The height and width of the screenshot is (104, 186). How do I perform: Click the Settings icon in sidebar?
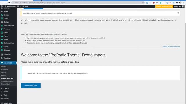pos(2,99)
